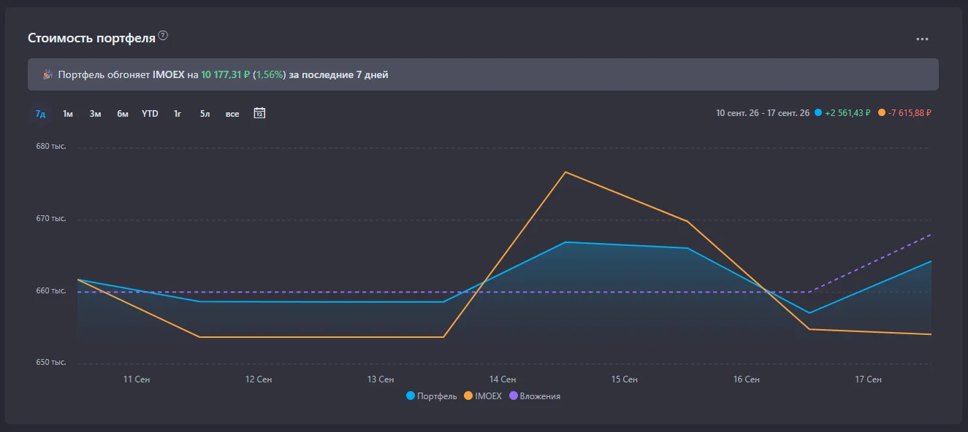Click the Стоимость портфеля heading
This screenshot has width=968, height=432.
coord(91,38)
